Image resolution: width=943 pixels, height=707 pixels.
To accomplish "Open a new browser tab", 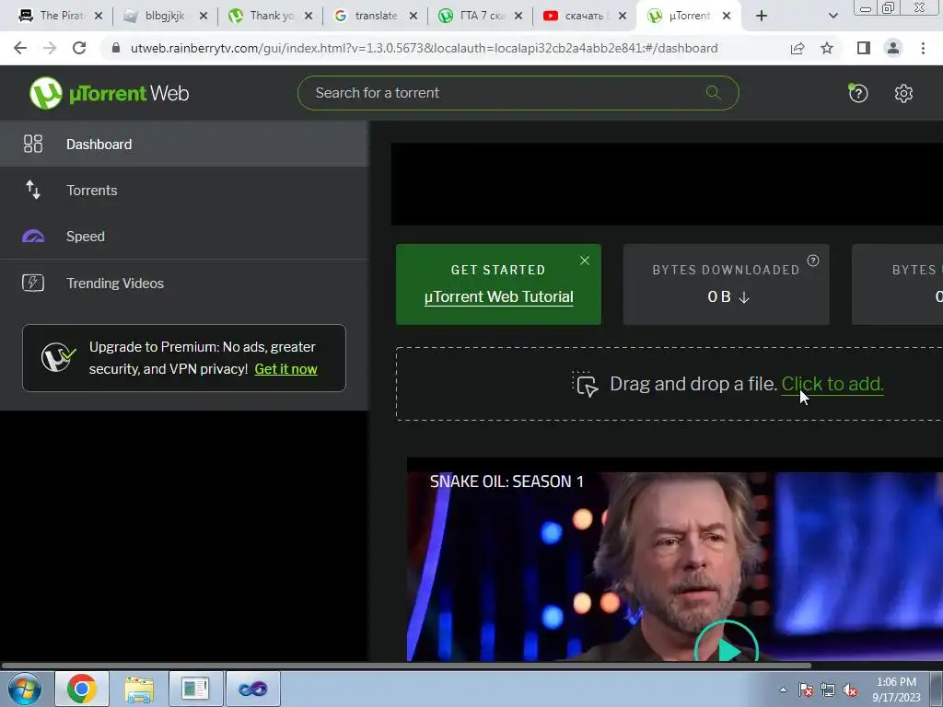I will click(x=762, y=17).
